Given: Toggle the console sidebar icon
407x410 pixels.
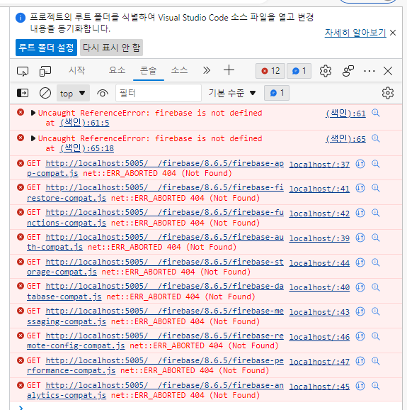Looking at the screenshot, I should [x=23, y=93].
